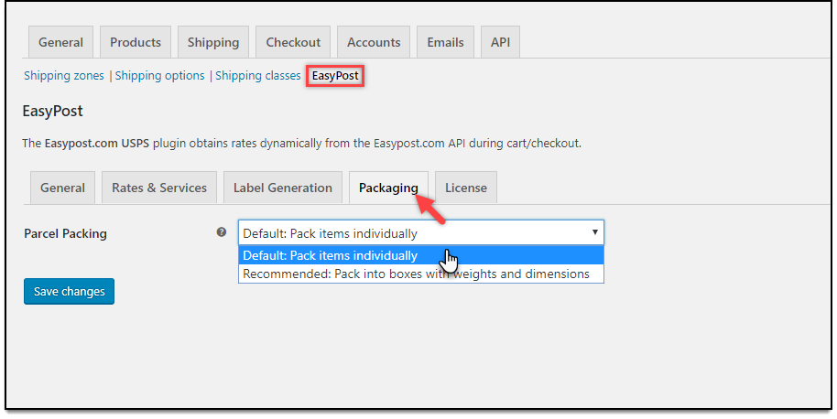This screenshot has width=837, height=419.
Task: Click the Parcel Packing label
Action: coord(65,233)
